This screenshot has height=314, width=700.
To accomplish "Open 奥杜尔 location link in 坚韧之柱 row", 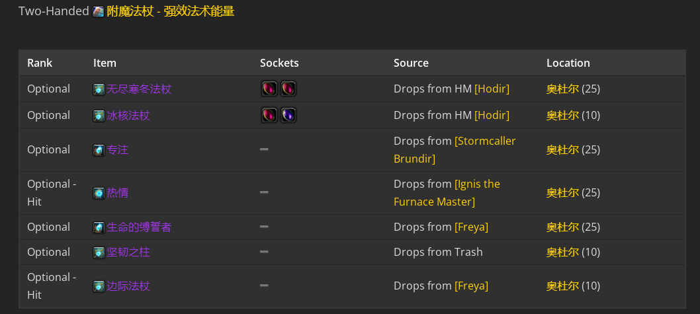I will pyautogui.click(x=562, y=252).
